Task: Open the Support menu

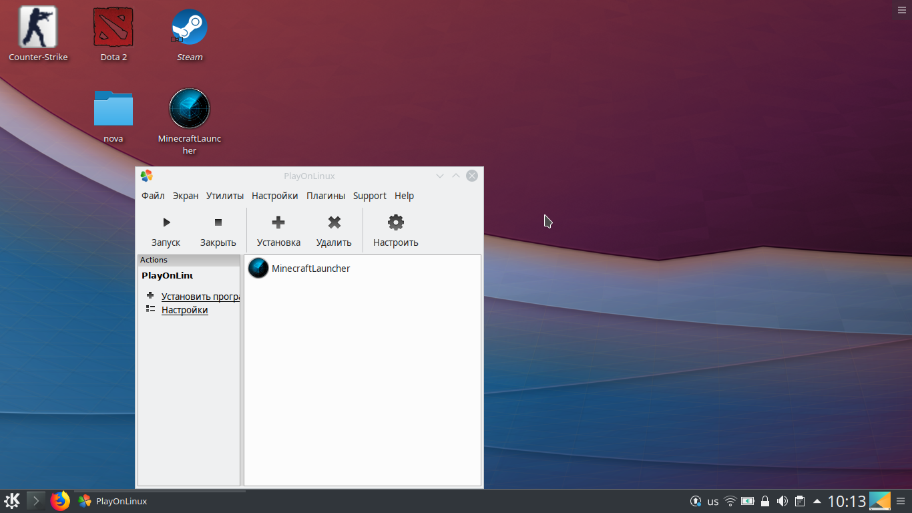Action: (x=370, y=196)
